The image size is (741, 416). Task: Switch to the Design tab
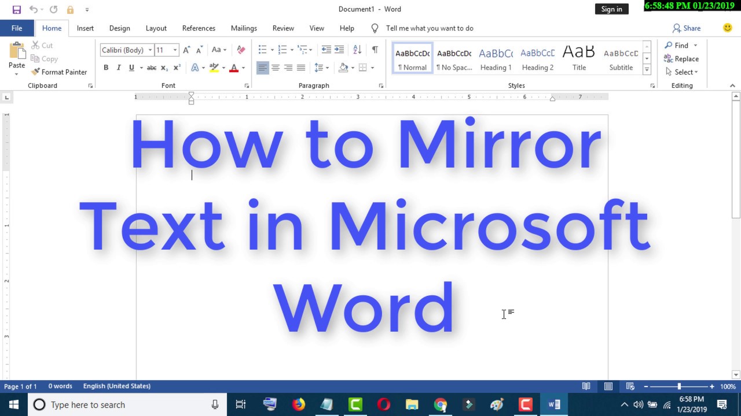tap(119, 28)
